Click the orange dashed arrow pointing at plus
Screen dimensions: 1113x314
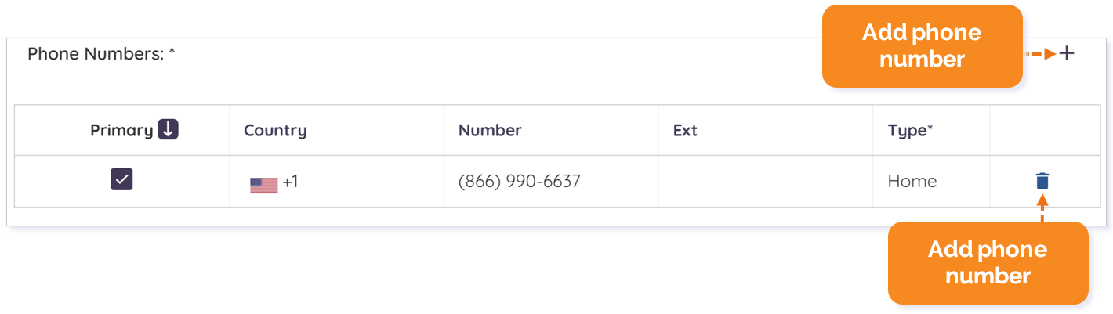tap(1041, 53)
